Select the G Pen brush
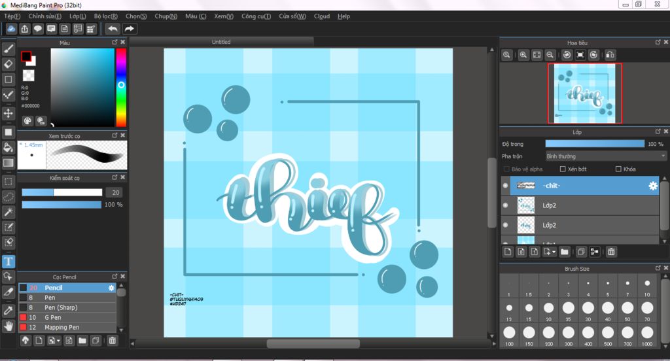670x361 pixels. click(x=67, y=317)
